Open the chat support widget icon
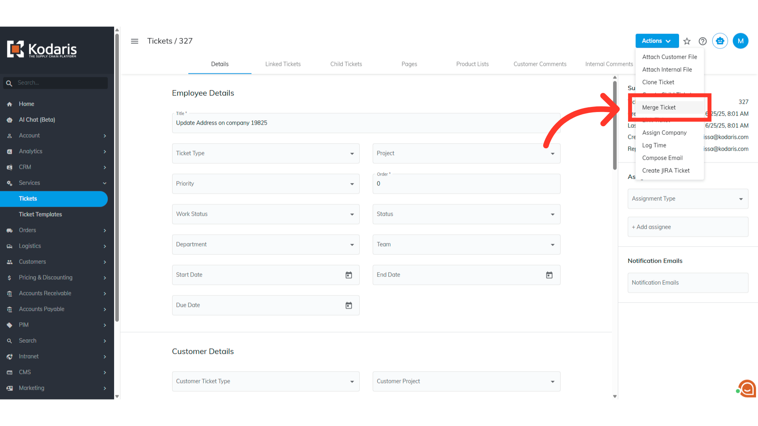The image size is (758, 426). tap(747, 389)
